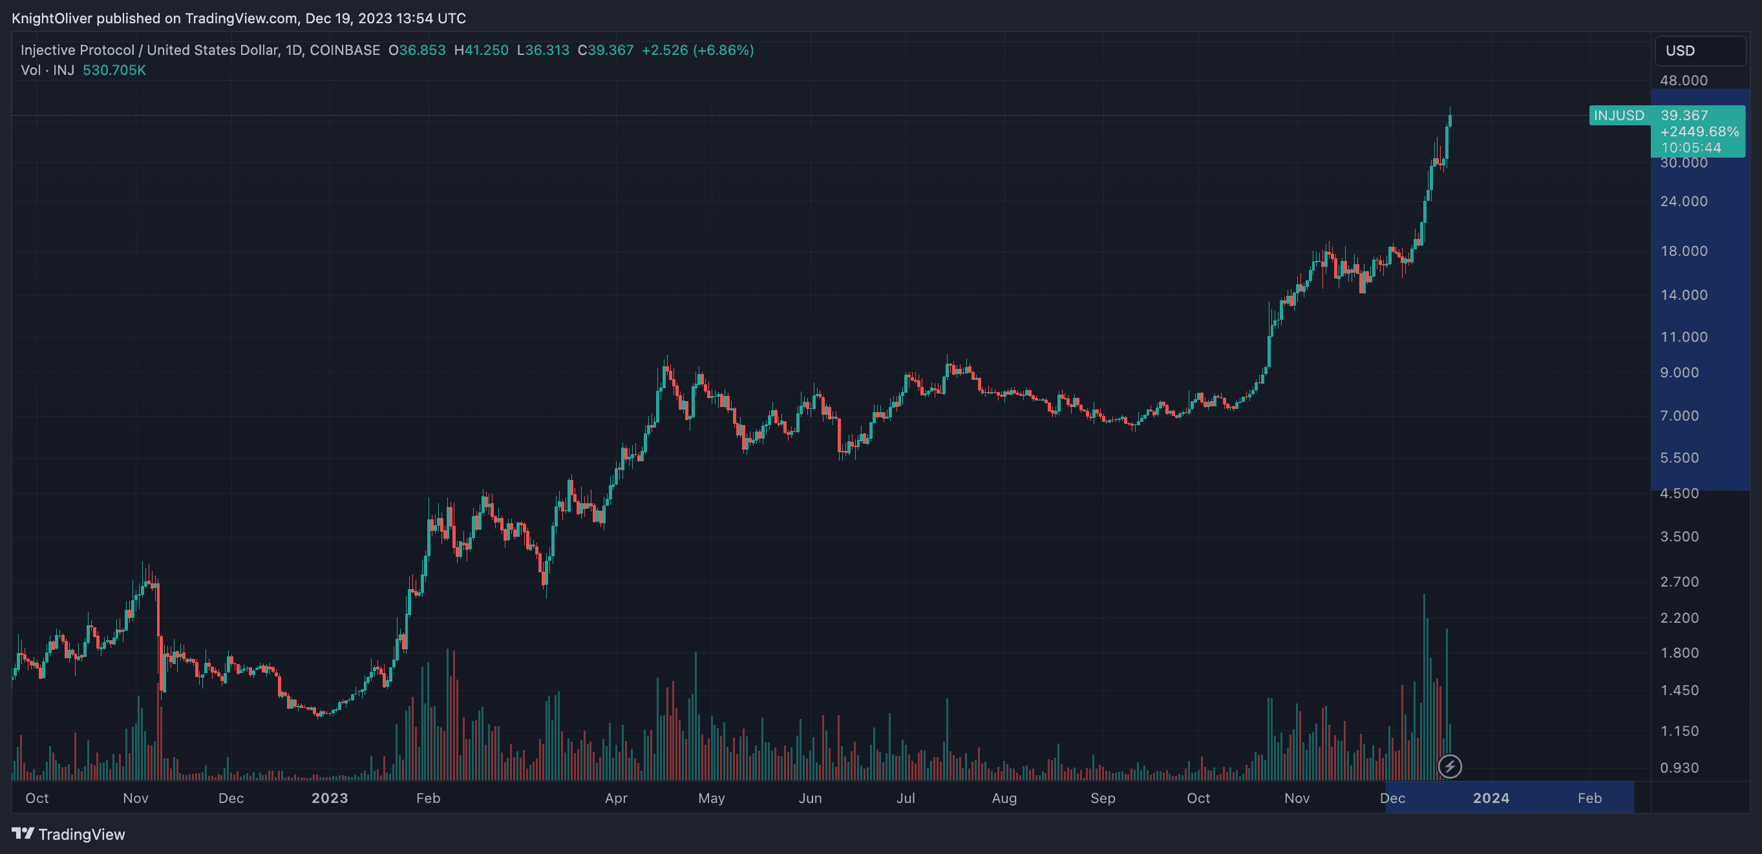
Task: Click the close value C39.367
Action: point(606,50)
